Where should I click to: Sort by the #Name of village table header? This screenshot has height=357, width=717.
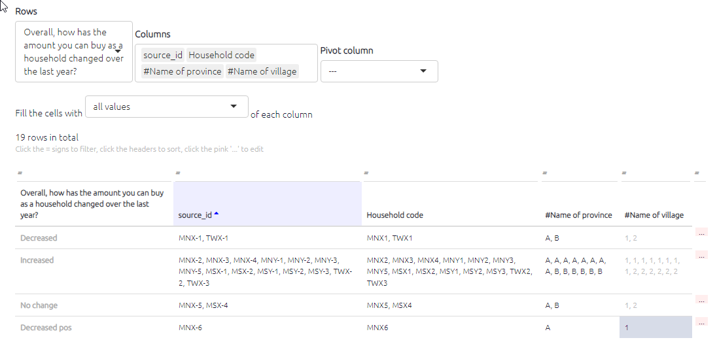(x=654, y=215)
